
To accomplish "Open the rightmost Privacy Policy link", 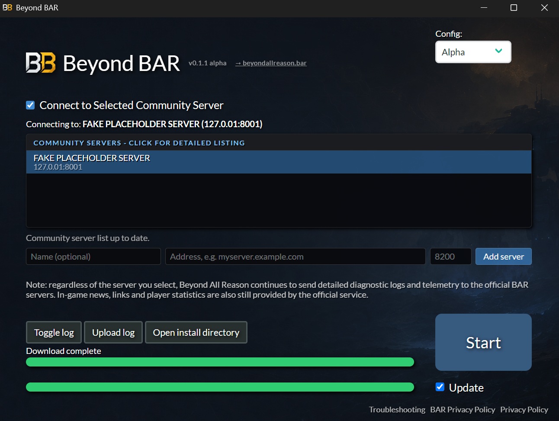I will click(524, 410).
